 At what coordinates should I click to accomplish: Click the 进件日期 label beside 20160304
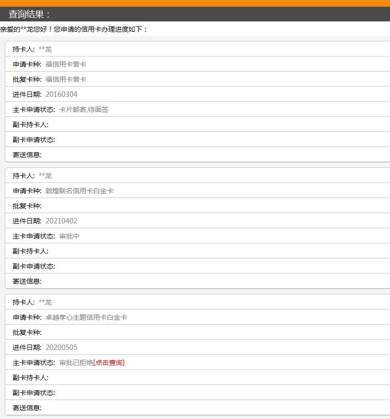[27, 94]
